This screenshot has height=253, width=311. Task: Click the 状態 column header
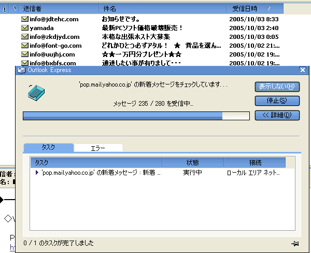[x=193, y=162]
